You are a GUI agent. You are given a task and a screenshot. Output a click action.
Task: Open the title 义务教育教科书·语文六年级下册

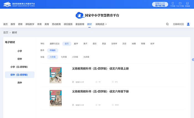point(100,92)
